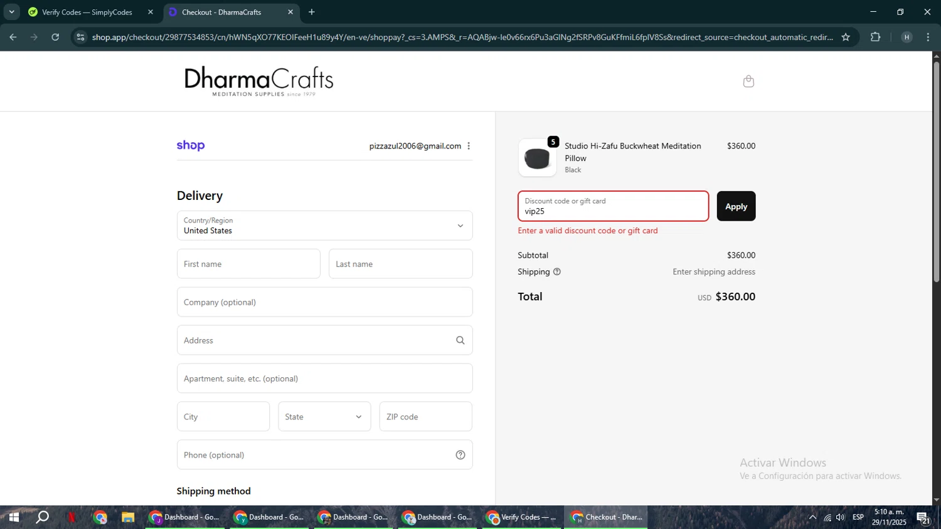Click discount code field containing vip25
This screenshot has width=941, height=529.
click(613, 206)
